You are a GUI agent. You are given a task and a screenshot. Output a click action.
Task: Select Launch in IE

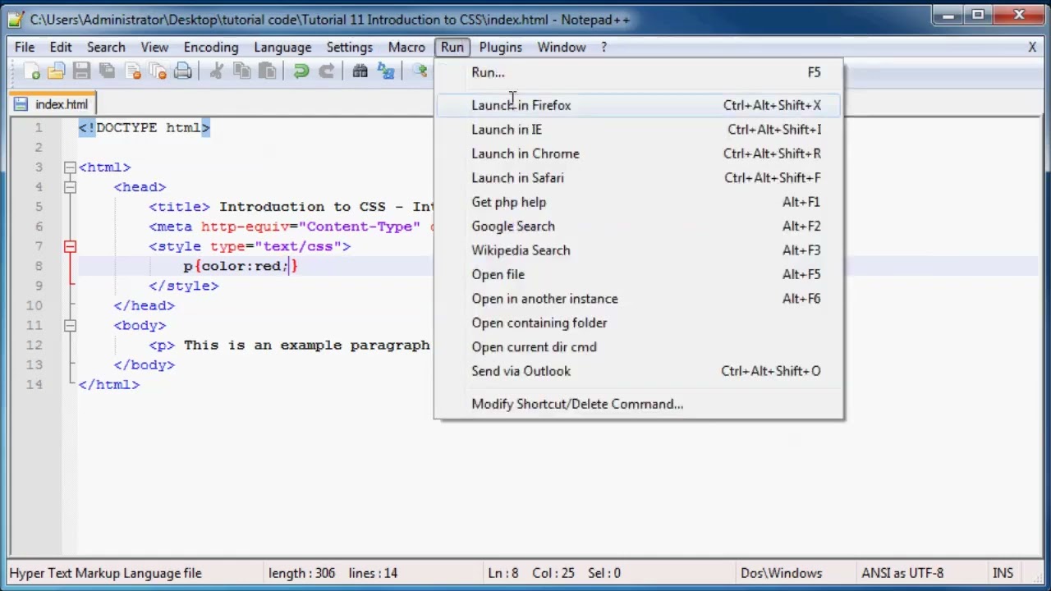coord(639,130)
